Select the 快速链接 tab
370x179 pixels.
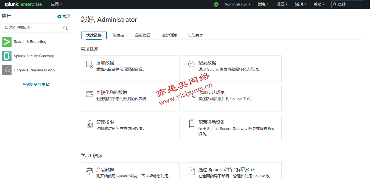(x=94, y=35)
